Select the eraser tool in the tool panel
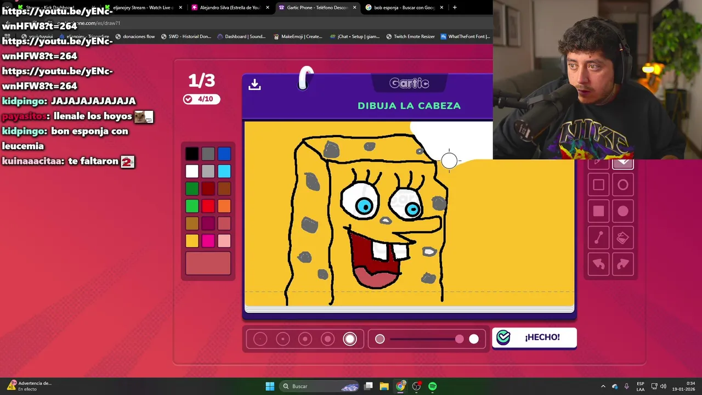This screenshot has height=395, width=702. [623, 163]
